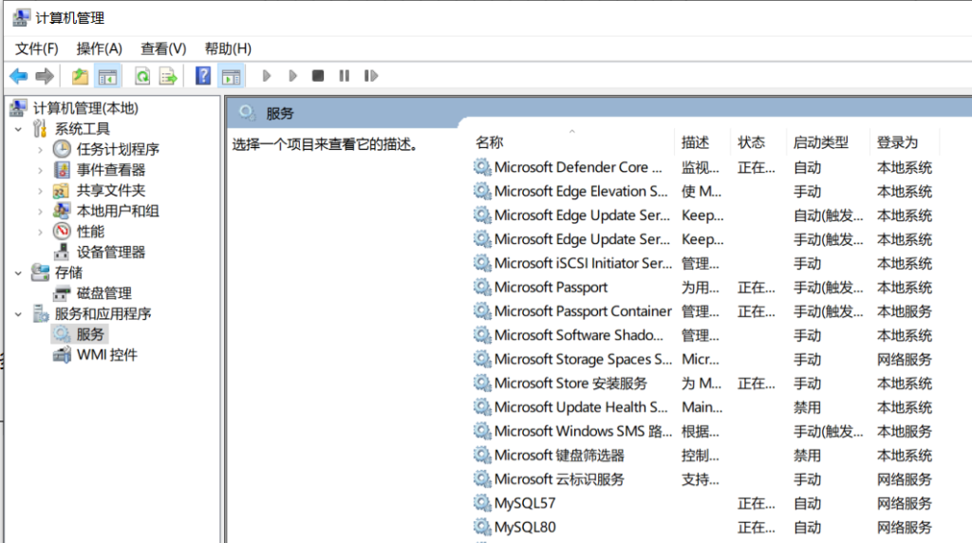The width and height of the screenshot is (972, 543).
Task: Select the MySQL57 service row
Action: (x=703, y=503)
